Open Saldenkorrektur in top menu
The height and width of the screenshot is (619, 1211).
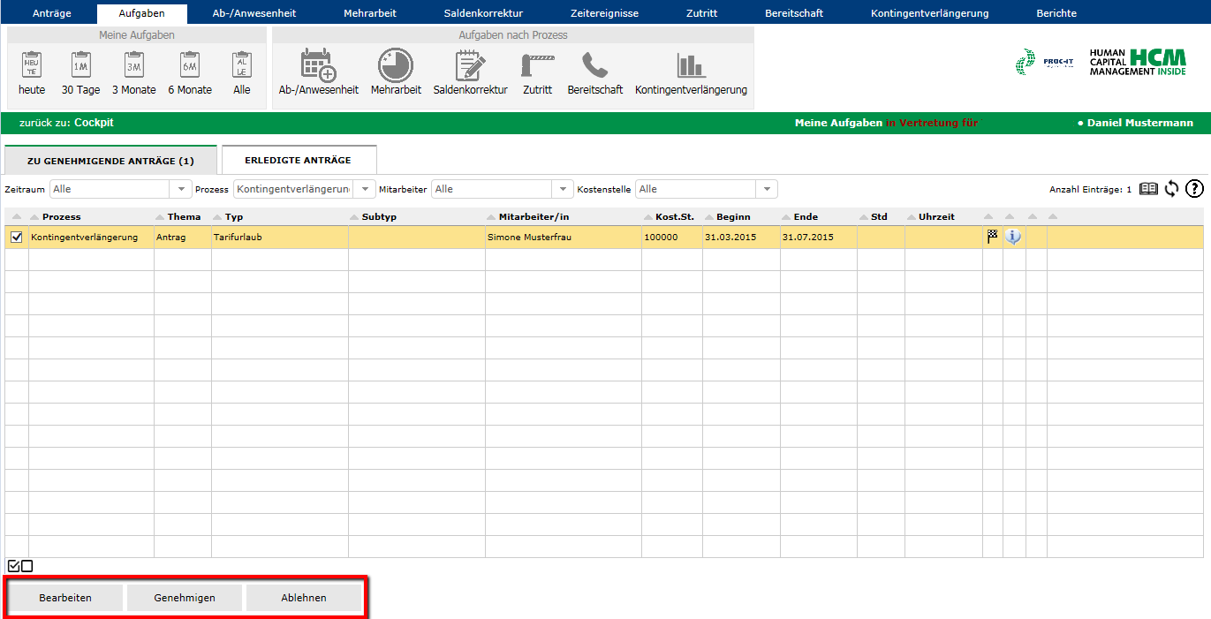[x=483, y=13]
